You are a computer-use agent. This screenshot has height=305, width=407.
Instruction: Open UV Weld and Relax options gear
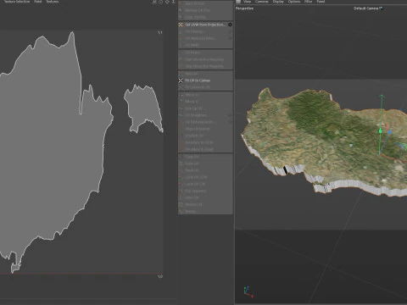click(x=230, y=38)
